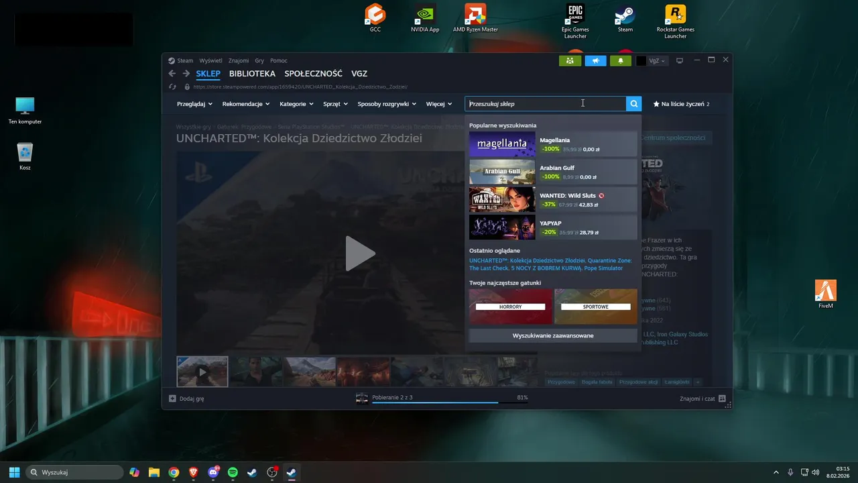The image size is (858, 483).
Task: Click the store URL address text
Action: point(300,87)
